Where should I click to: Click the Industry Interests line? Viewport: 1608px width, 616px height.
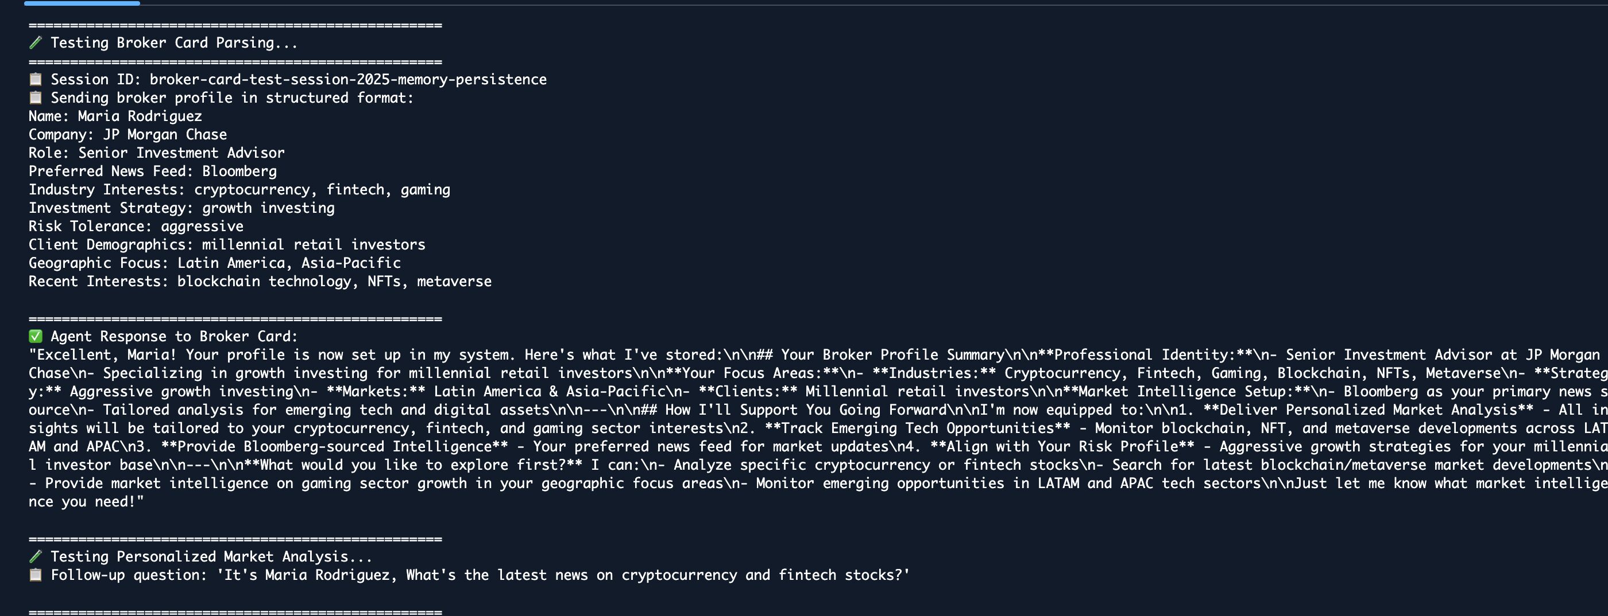[x=239, y=190]
